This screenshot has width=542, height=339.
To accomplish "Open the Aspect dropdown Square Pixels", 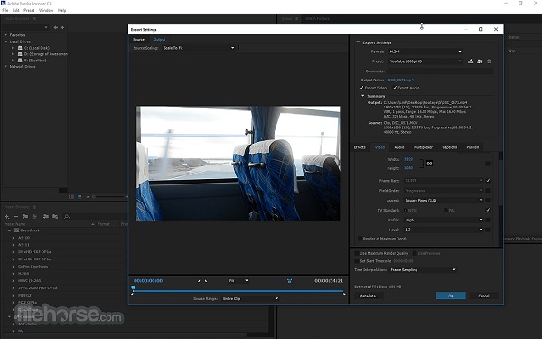I will pos(444,201).
